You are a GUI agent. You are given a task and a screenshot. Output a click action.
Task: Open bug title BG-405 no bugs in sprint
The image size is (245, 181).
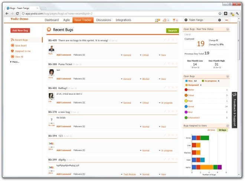83,40
